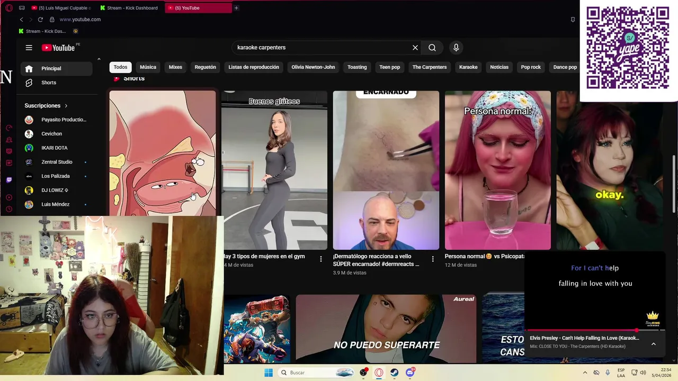Select the Todos filter chip
The image size is (678, 381).
(120, 67)
